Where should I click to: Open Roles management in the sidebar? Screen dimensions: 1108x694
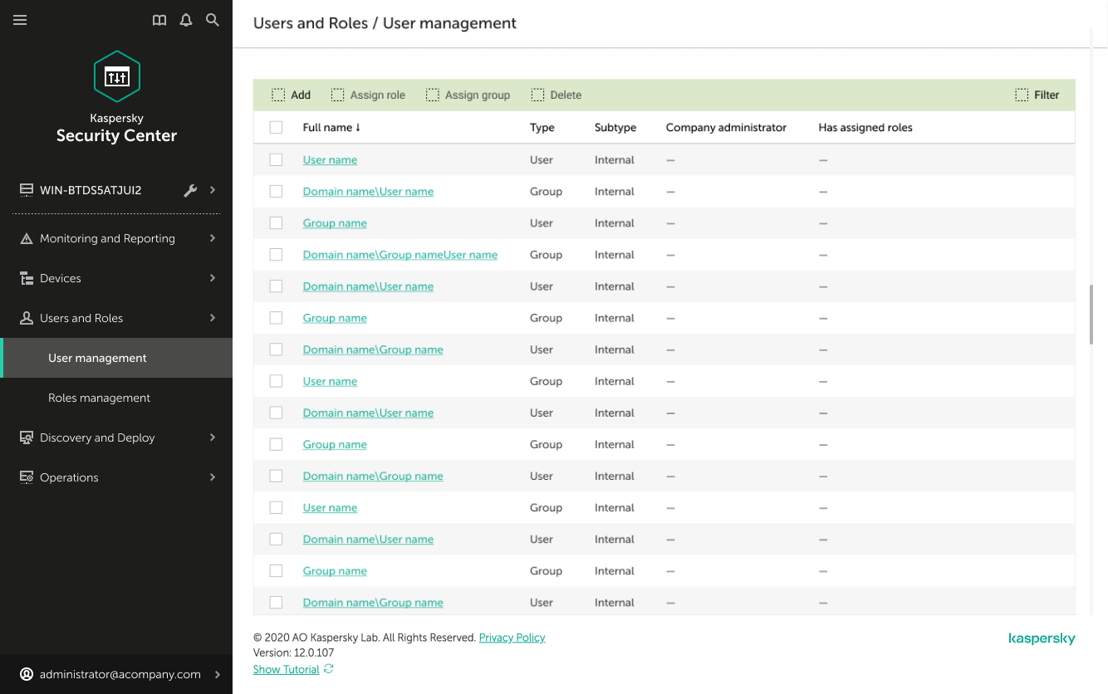(x=99, y=398)
